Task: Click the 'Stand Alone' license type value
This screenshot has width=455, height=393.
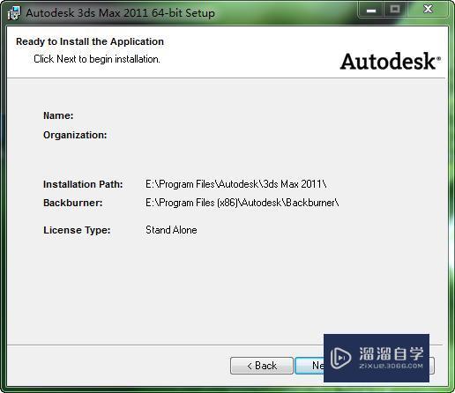Action: pos(171,230)
